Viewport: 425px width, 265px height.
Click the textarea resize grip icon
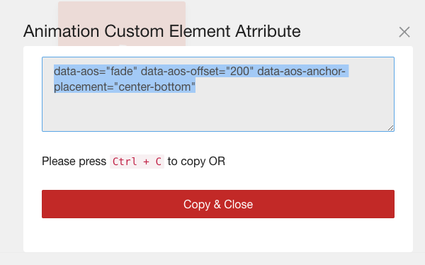click(390, 128)
